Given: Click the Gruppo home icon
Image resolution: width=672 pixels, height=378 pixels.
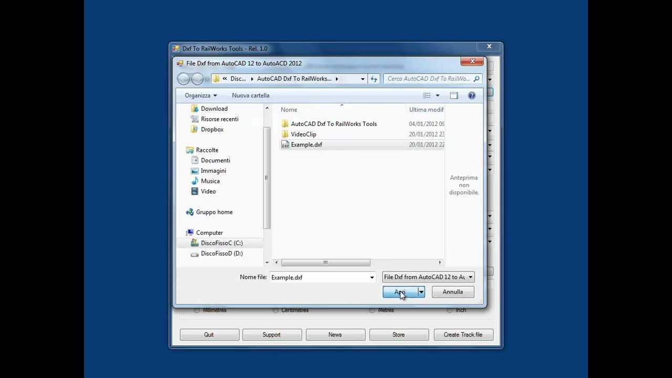Looking at the screenshot, I should (x=190, y=212).
